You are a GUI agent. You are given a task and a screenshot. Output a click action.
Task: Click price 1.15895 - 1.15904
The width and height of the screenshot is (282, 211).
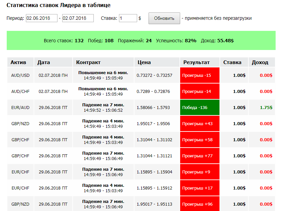[x=154, y=172]
